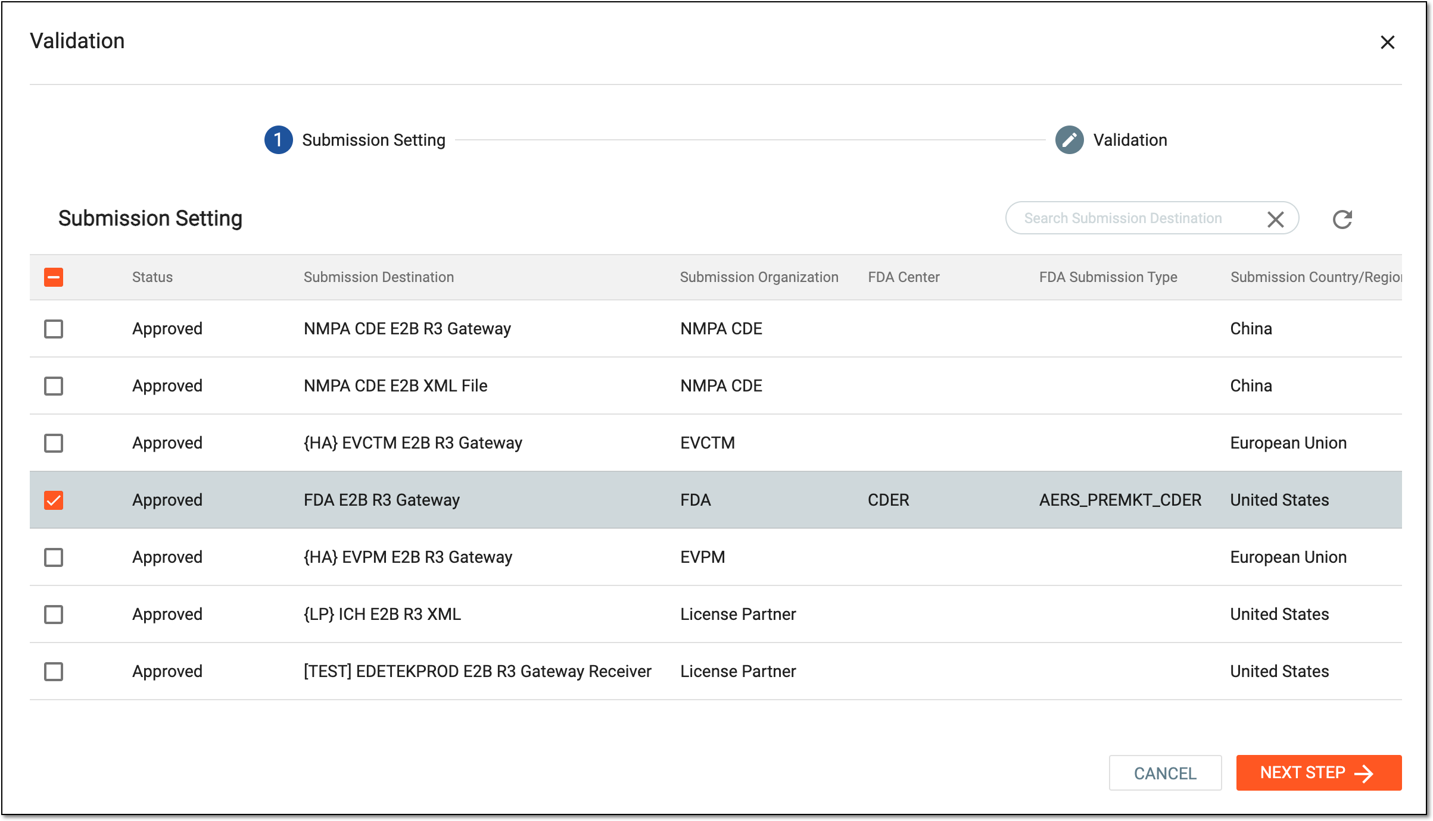Click the {HA} EVPM E2B R3 Gateway text
The image size is (1433, 821).
coord(408,557)
